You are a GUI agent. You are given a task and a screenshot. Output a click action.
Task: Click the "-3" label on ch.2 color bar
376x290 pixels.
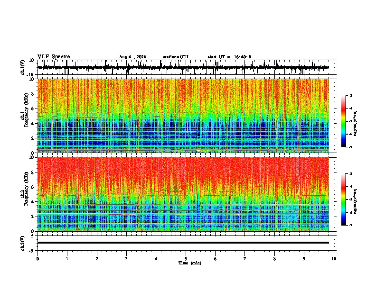(350, 174)
